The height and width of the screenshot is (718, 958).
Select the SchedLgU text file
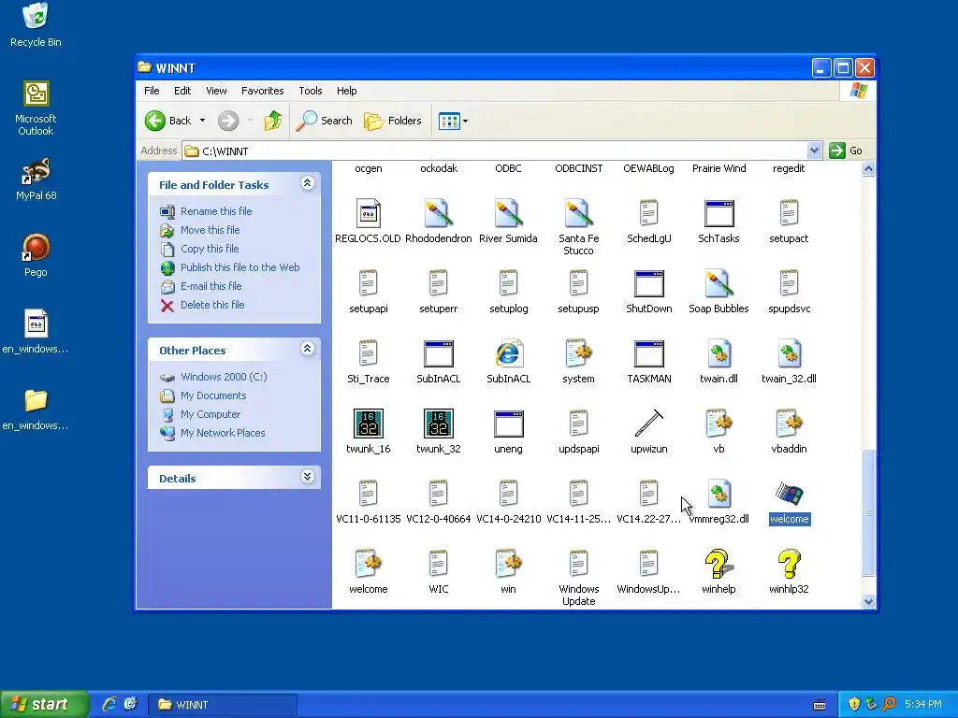click(x=648, y=214)
